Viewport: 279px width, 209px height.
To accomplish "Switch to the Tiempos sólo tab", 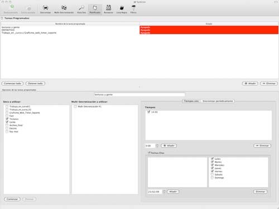I will click(191, 101).
